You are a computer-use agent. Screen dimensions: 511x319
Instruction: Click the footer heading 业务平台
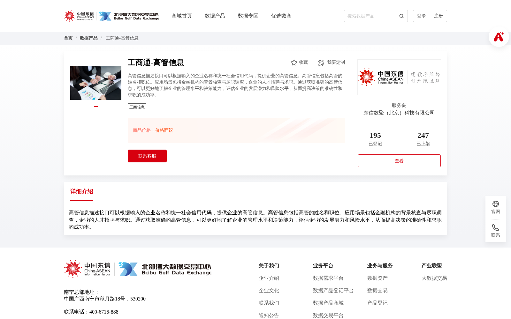tap(323, 266)
